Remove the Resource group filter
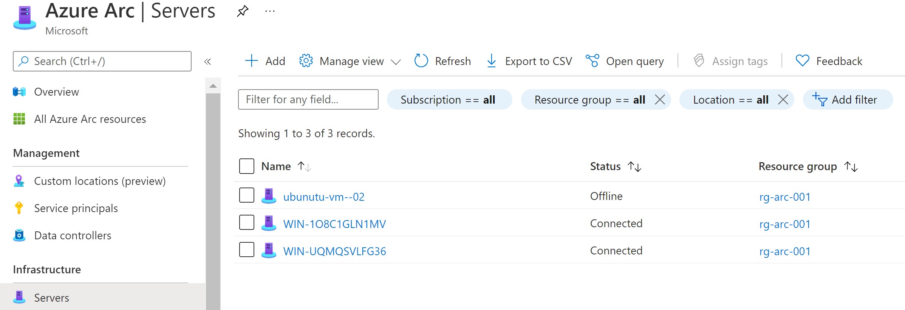Screen dimensions: 905x310 [660, 100]
